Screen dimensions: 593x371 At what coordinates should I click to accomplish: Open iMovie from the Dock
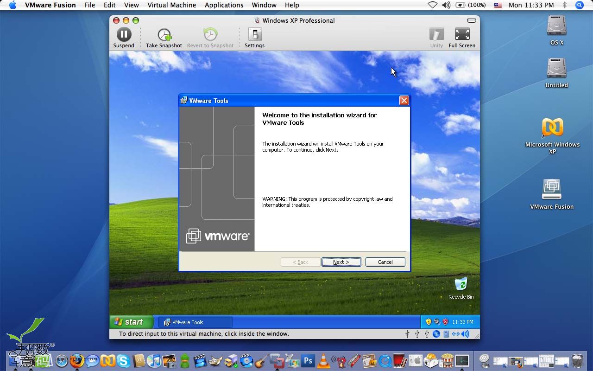(200, 360)
